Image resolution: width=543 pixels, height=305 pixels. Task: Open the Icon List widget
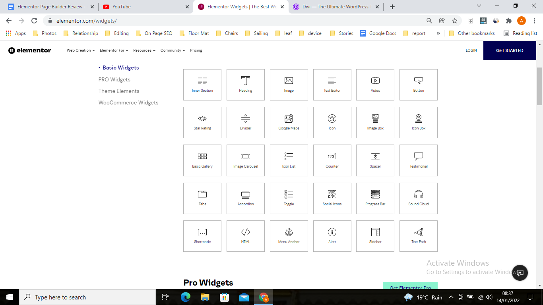coord(289,160)
